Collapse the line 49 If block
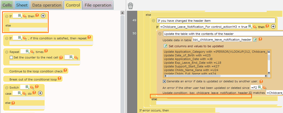Image resolution: width=283 pixels, height=113 pixels. pos(154,20)
